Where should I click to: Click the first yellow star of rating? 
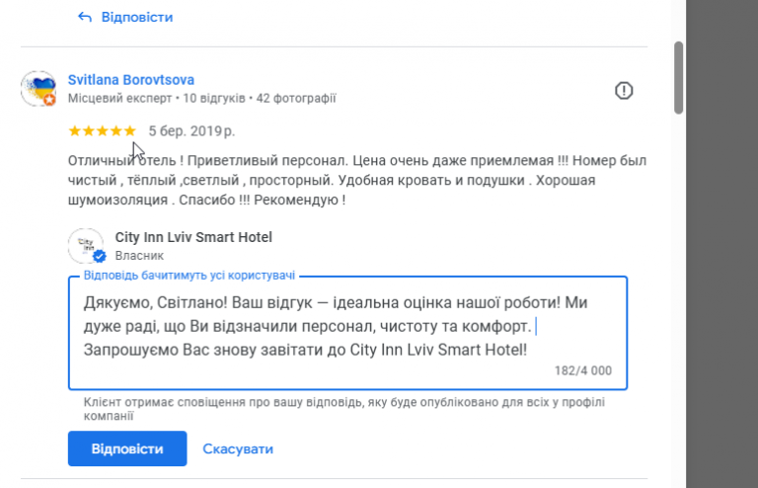75,130
